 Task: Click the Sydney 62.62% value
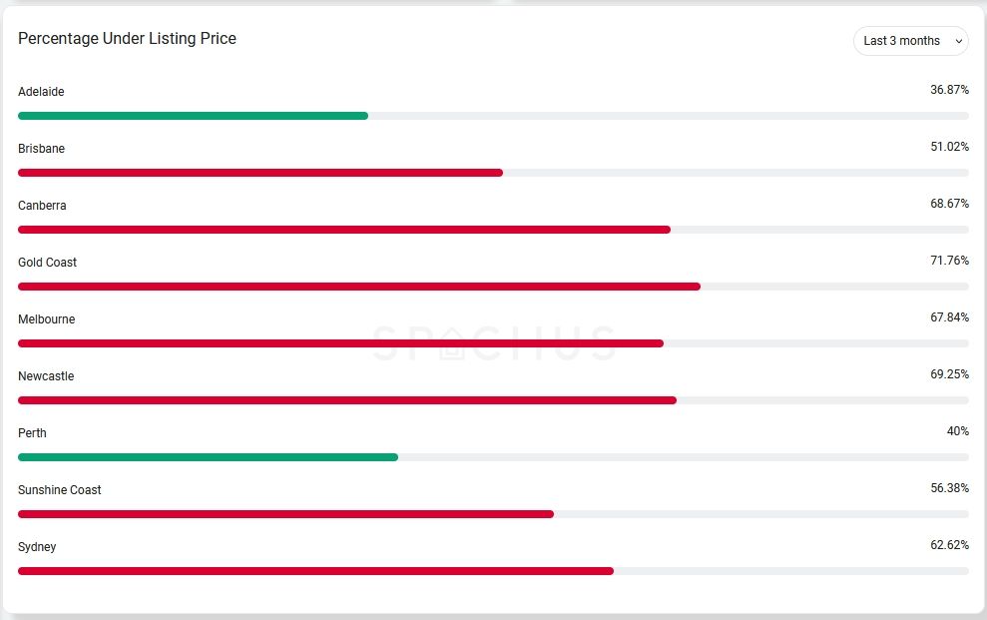coord(949,545)
